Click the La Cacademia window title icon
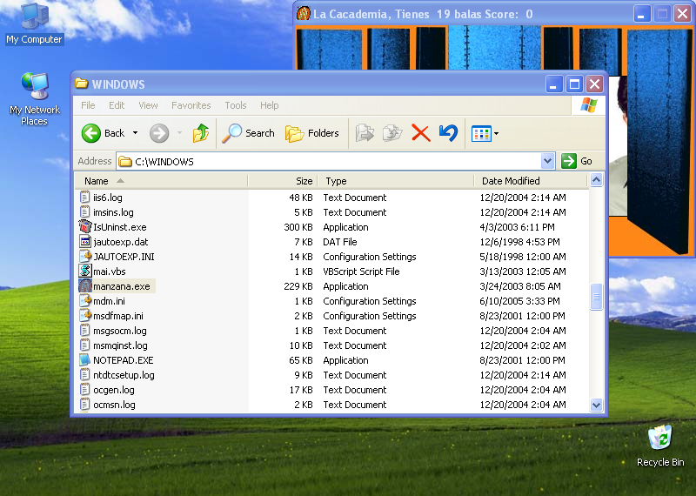The height and width of the screenshot is (496, 696). (303, 14)
